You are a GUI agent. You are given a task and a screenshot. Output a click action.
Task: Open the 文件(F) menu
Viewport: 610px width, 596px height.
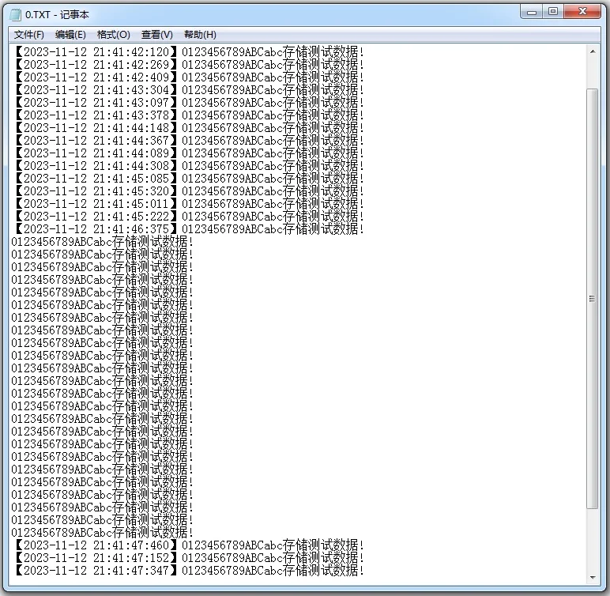pos(28,35)
